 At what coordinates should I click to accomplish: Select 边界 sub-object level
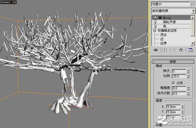click(x=163, y=43)
